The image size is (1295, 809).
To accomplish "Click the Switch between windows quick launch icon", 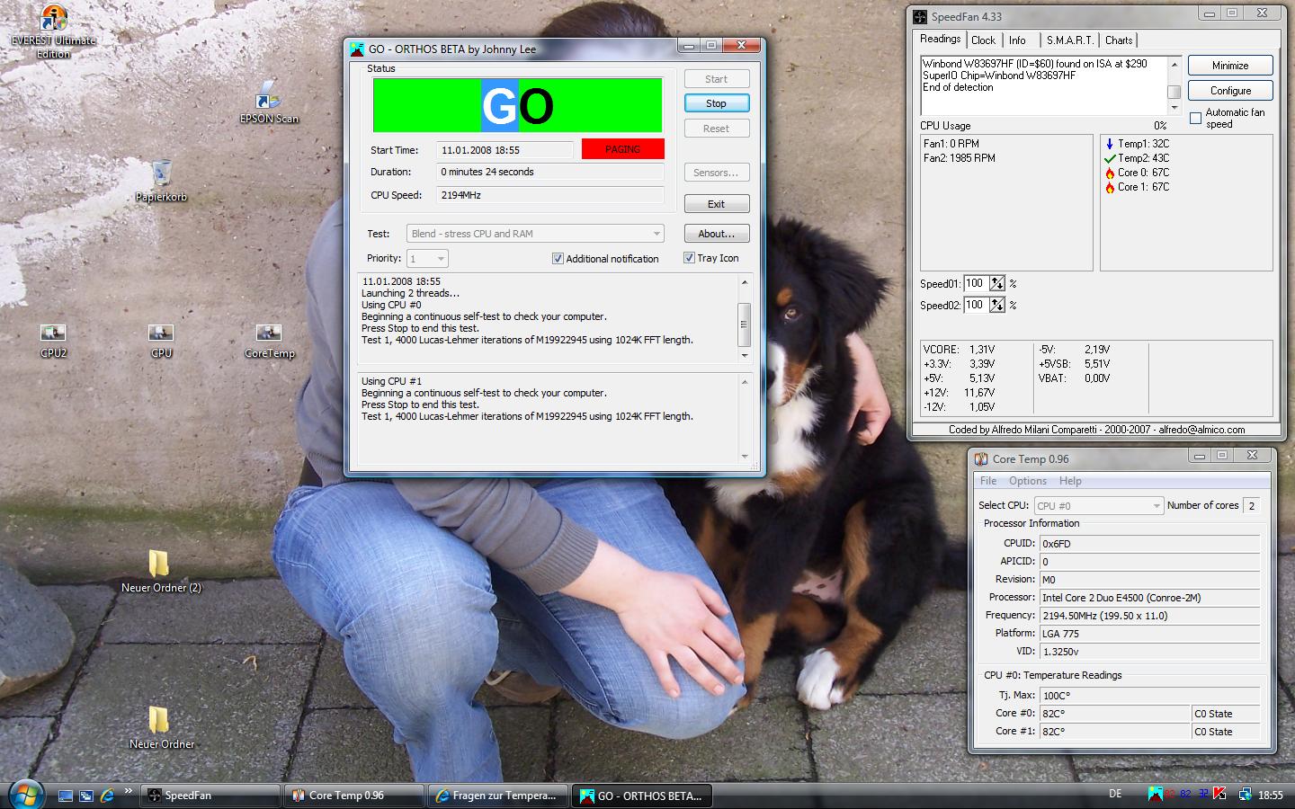I will click(x=86, y=796).
